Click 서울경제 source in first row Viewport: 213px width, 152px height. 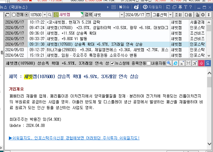click(x=197, y=22)
